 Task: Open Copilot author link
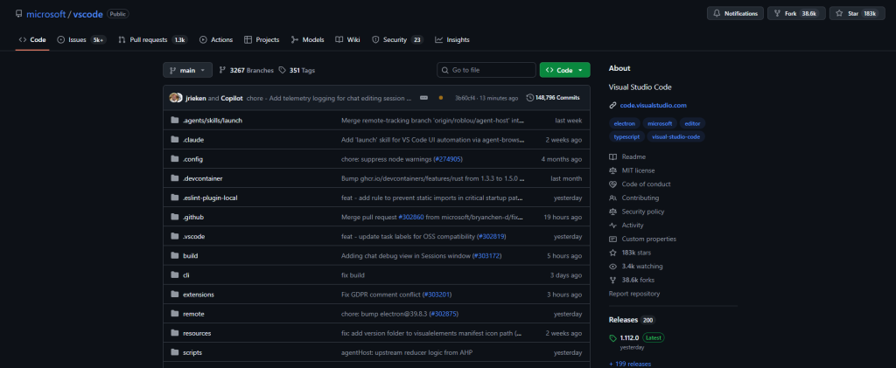pos(231,98)
